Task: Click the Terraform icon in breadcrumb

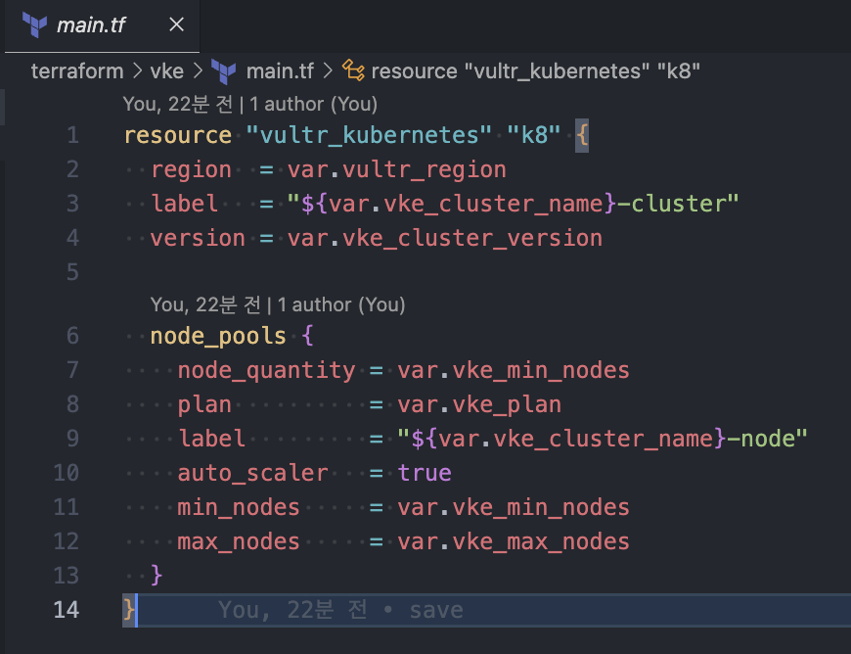Action: point(224,71)
